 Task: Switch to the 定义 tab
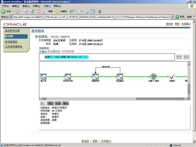(x=43, y=104)
